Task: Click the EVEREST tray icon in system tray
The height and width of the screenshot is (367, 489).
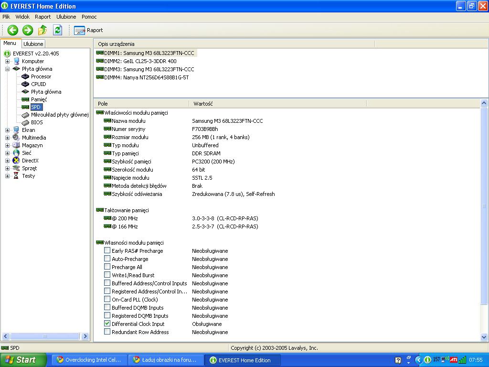Action: [x=427, y=360]
